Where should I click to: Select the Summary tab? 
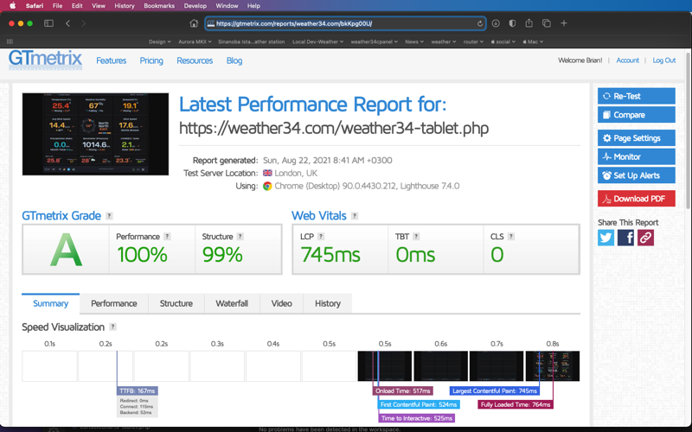50,303
